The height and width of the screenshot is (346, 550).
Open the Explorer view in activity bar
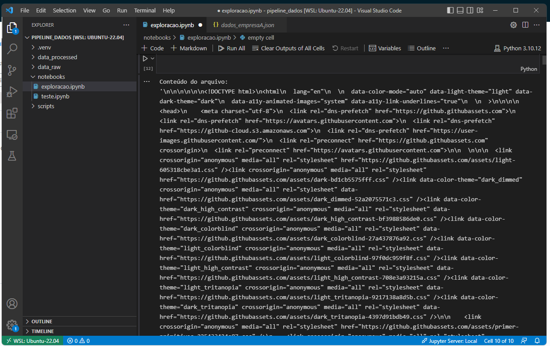tap(12, 28)
